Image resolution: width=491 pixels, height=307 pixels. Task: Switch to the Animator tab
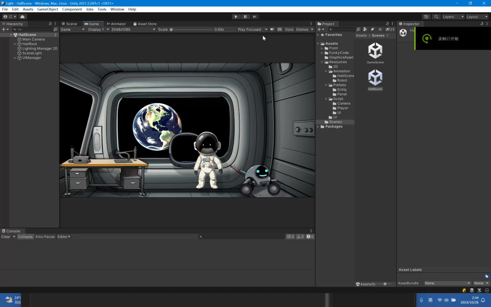point(116,24)
